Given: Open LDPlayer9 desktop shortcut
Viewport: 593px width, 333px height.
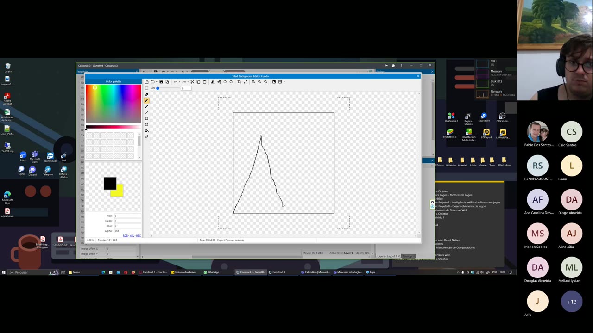Looking at the screenshot, I should tap(486, 134).
